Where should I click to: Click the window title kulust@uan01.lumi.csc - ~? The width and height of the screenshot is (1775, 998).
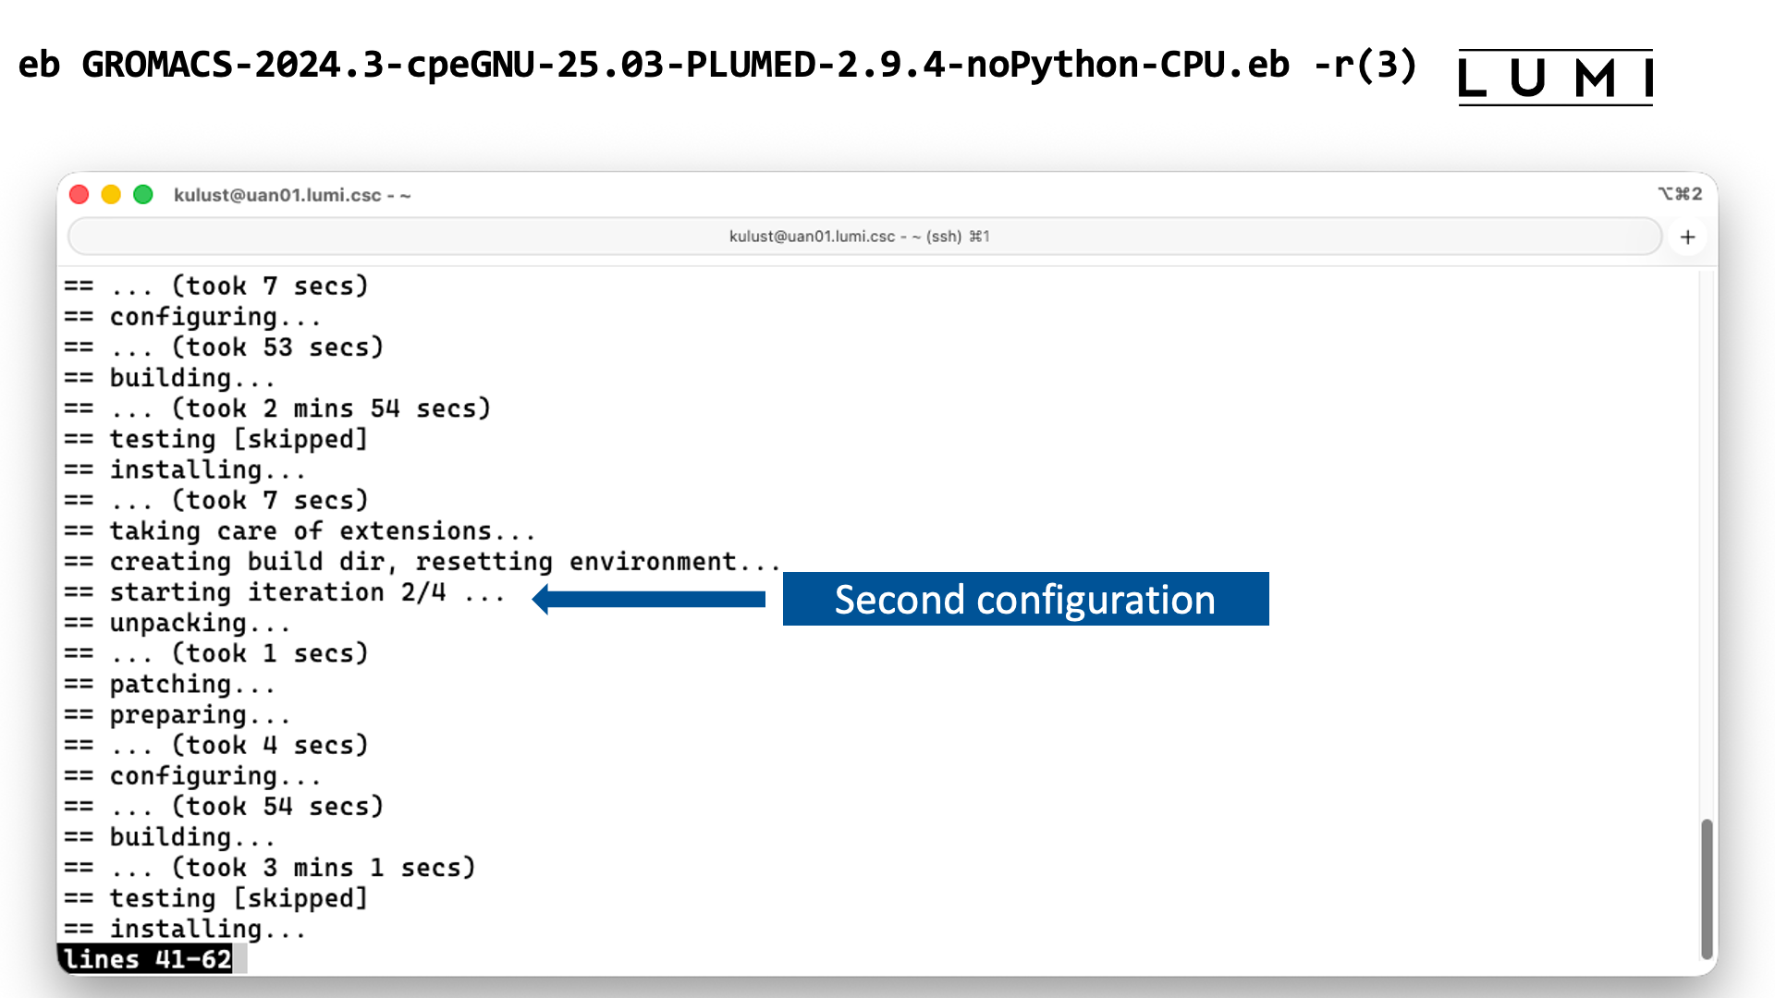[292, 195]
